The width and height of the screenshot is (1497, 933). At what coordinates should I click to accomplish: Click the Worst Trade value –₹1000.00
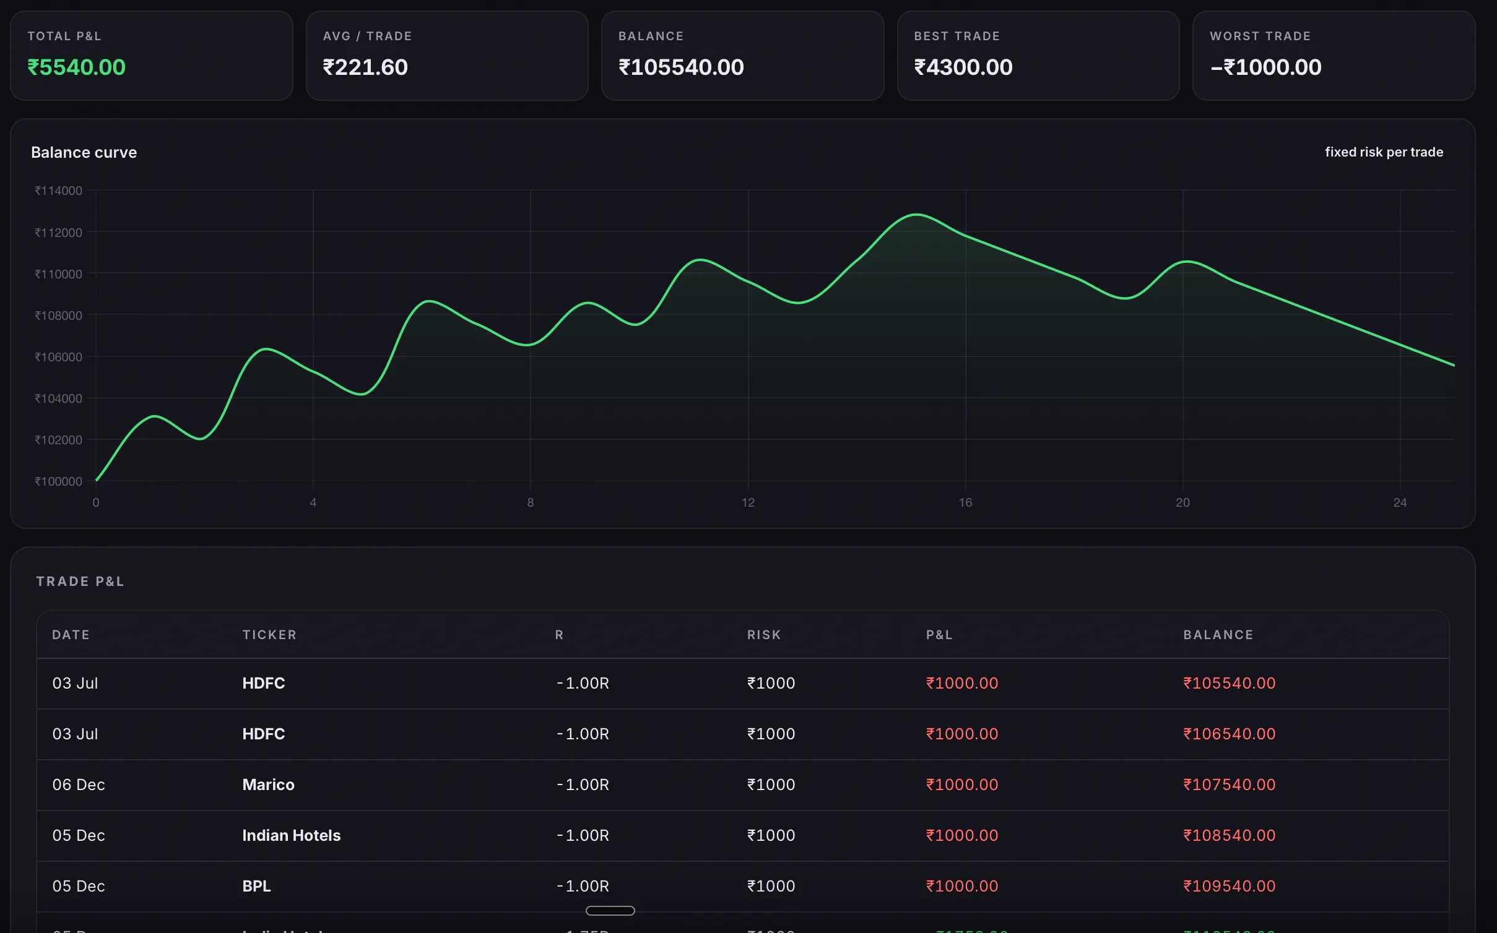click(1265, 67)
